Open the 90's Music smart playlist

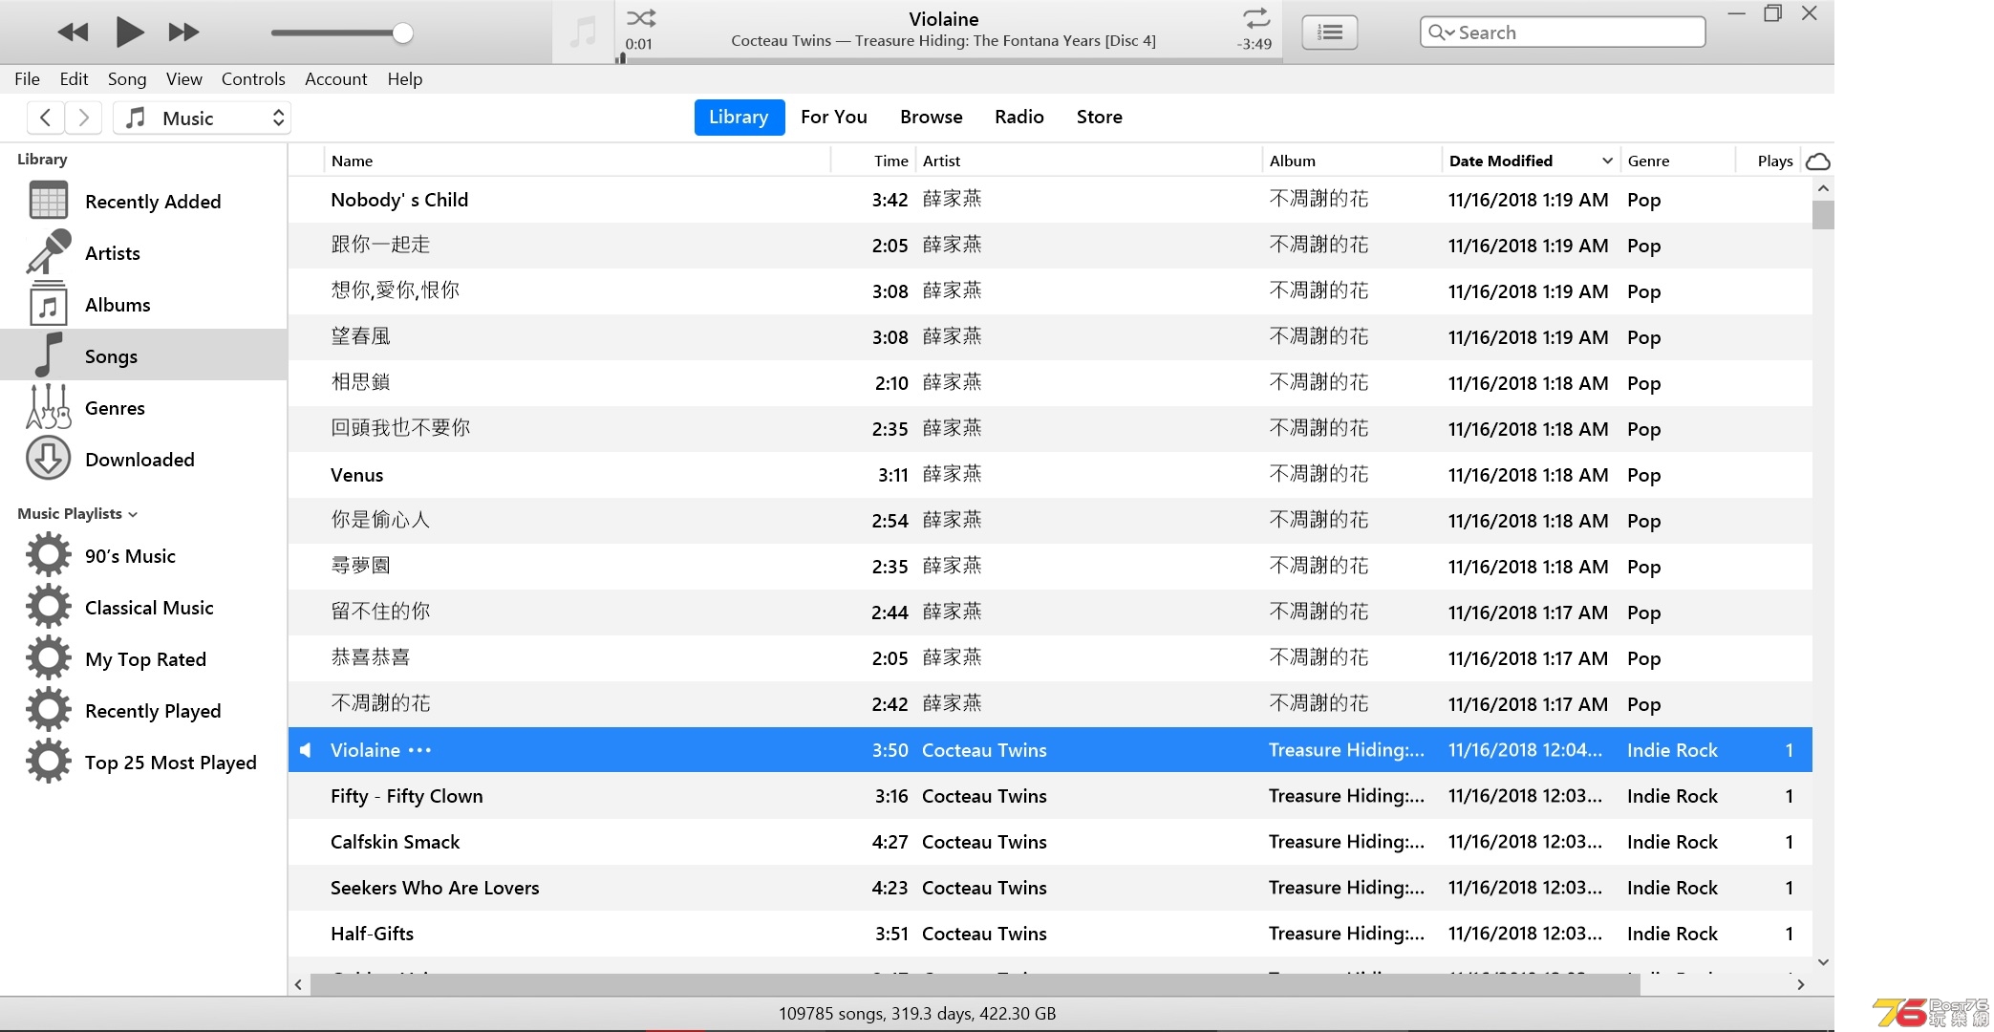pos(143,556)
